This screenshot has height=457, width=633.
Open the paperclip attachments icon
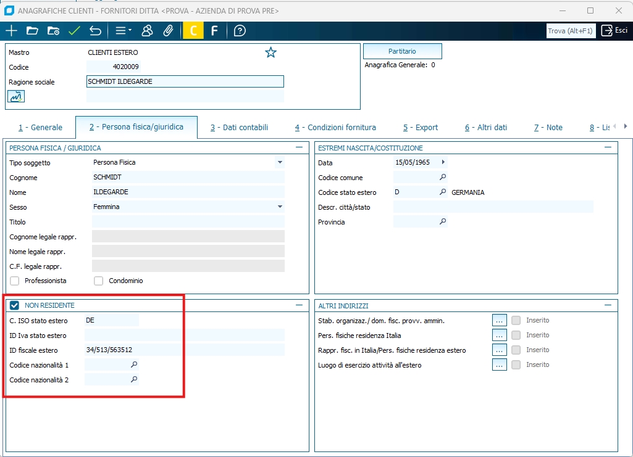(x=168, y=31)
